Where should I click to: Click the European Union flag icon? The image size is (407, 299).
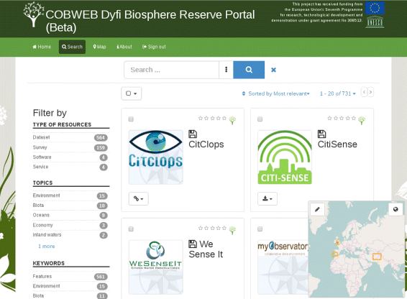375,8
